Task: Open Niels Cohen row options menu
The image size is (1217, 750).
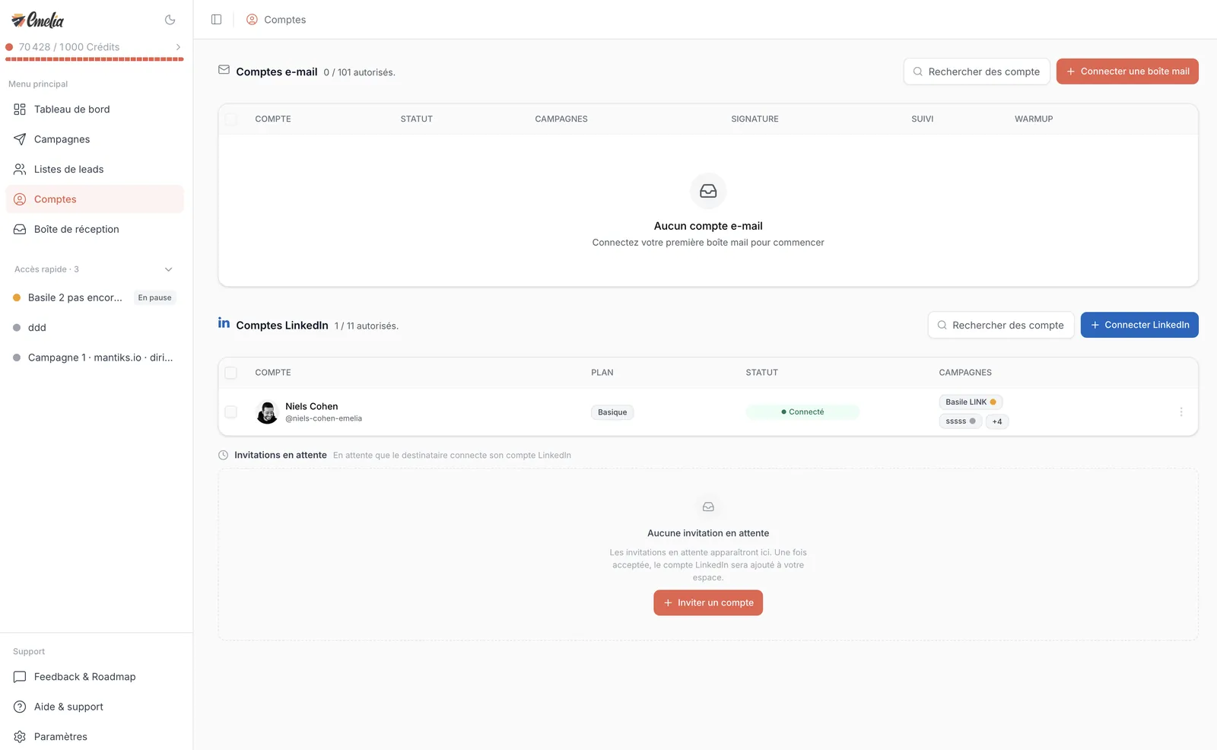Action: (x=1181, y=412)
